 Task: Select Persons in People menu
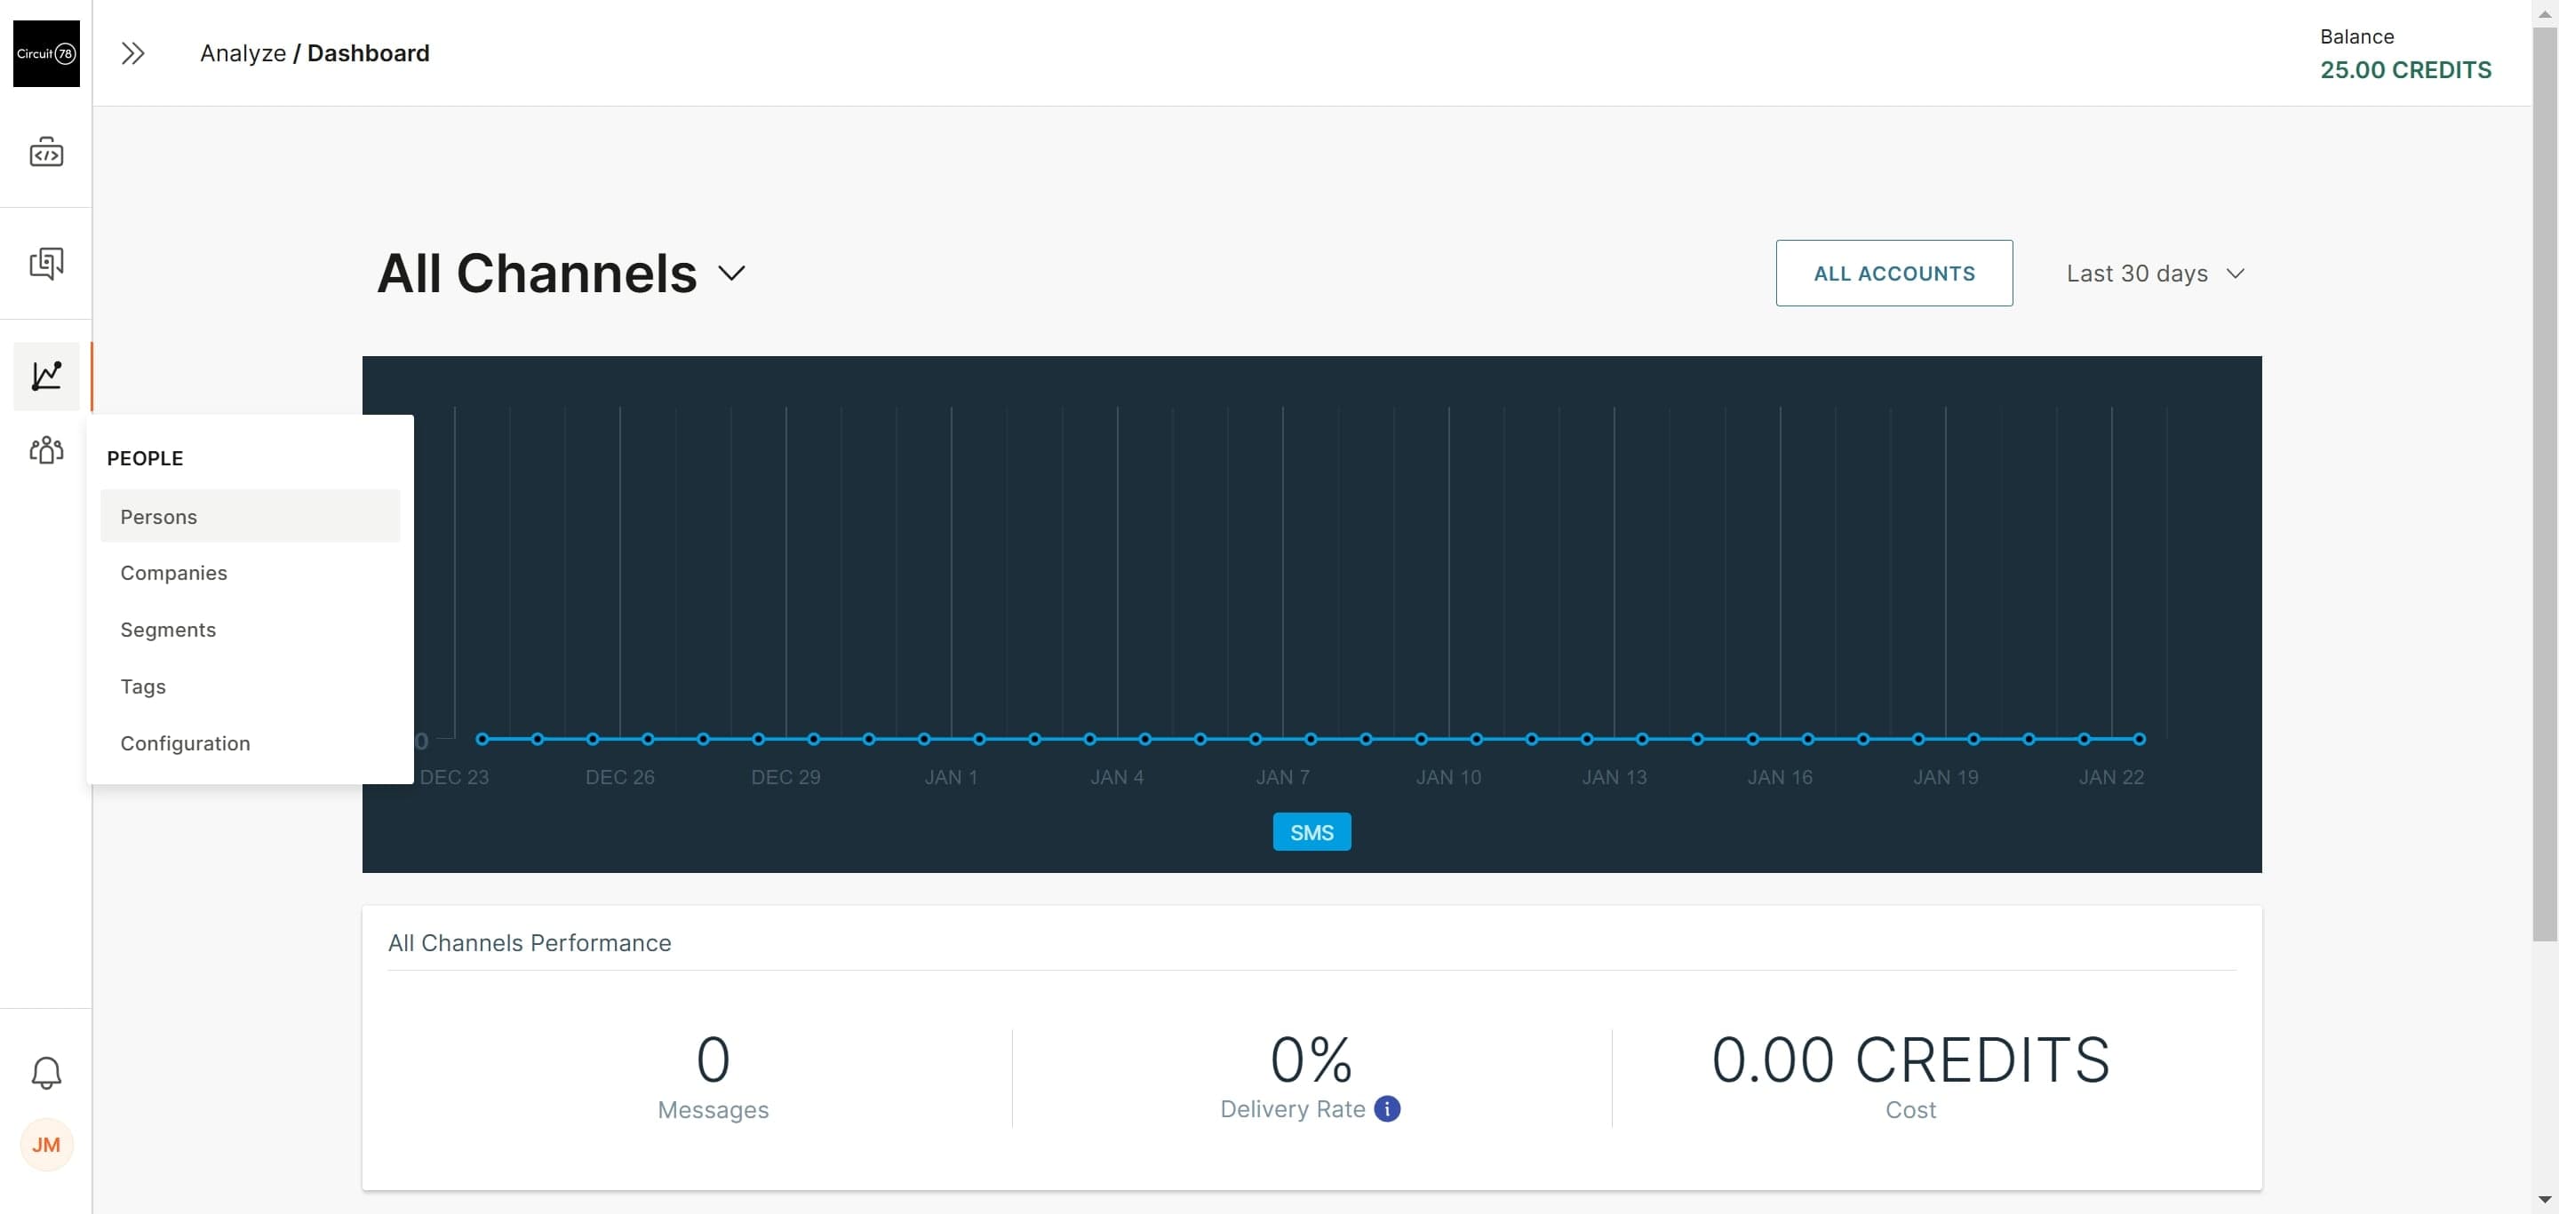[251, 516]
